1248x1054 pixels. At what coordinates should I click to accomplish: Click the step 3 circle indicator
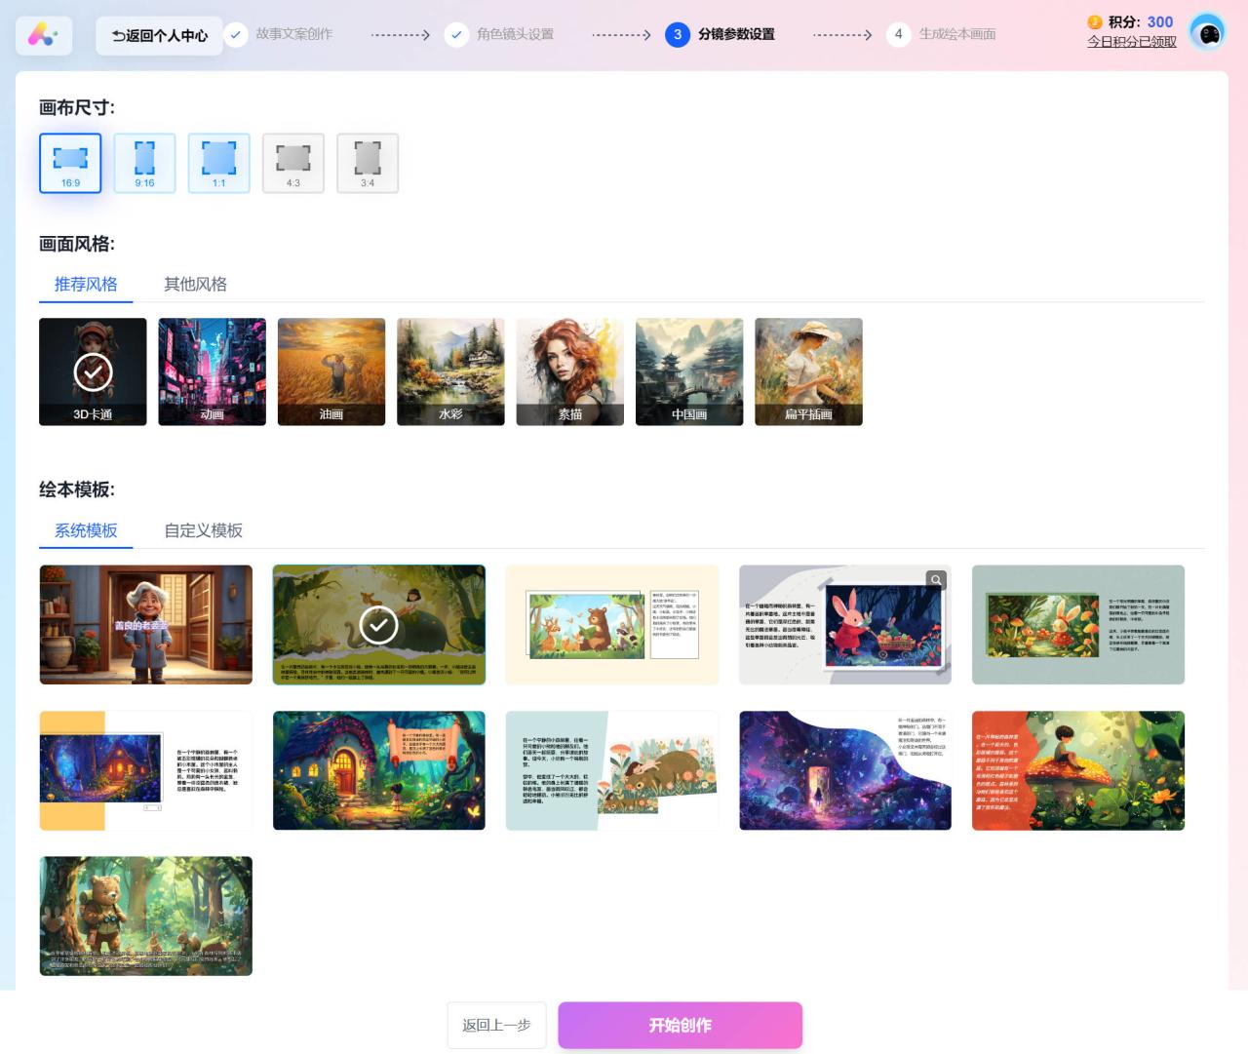678,34
